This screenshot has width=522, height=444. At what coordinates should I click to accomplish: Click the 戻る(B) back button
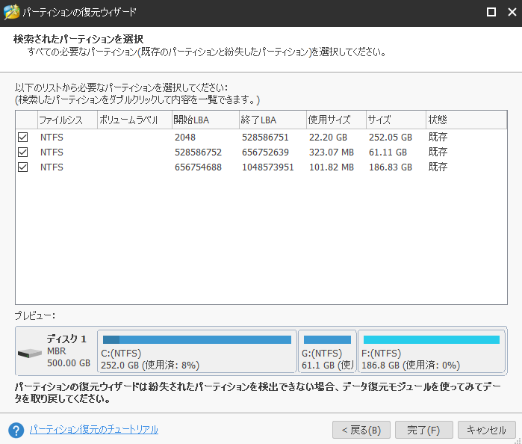click(361, 430)
